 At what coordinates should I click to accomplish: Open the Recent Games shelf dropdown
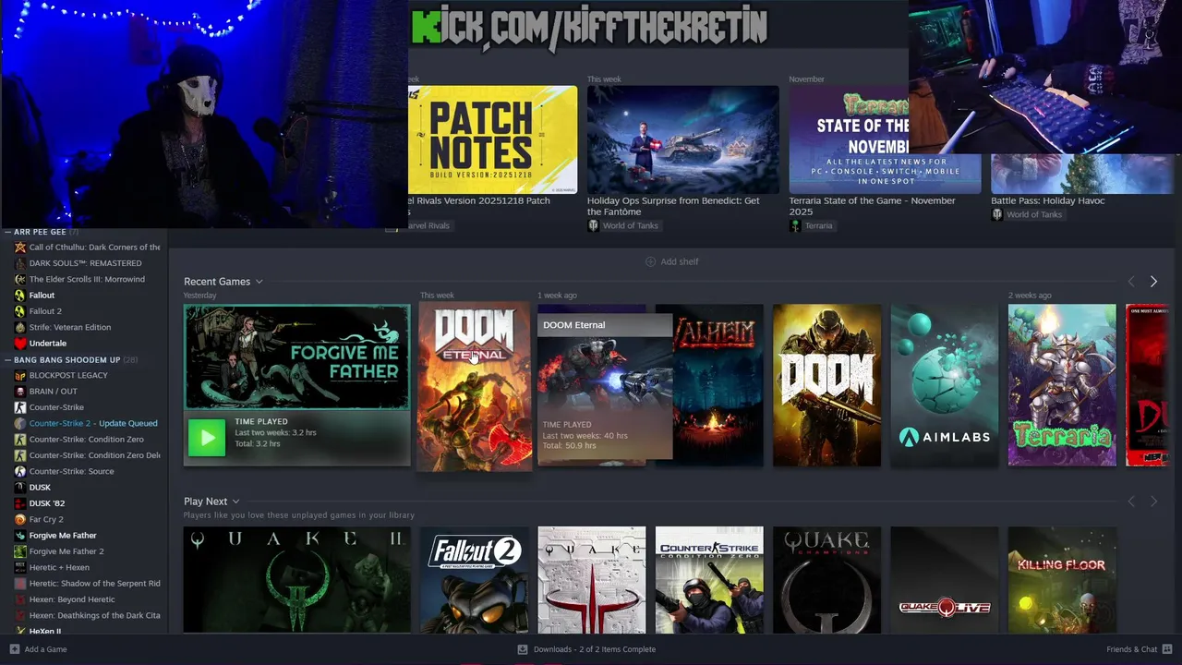pos(259,282)
